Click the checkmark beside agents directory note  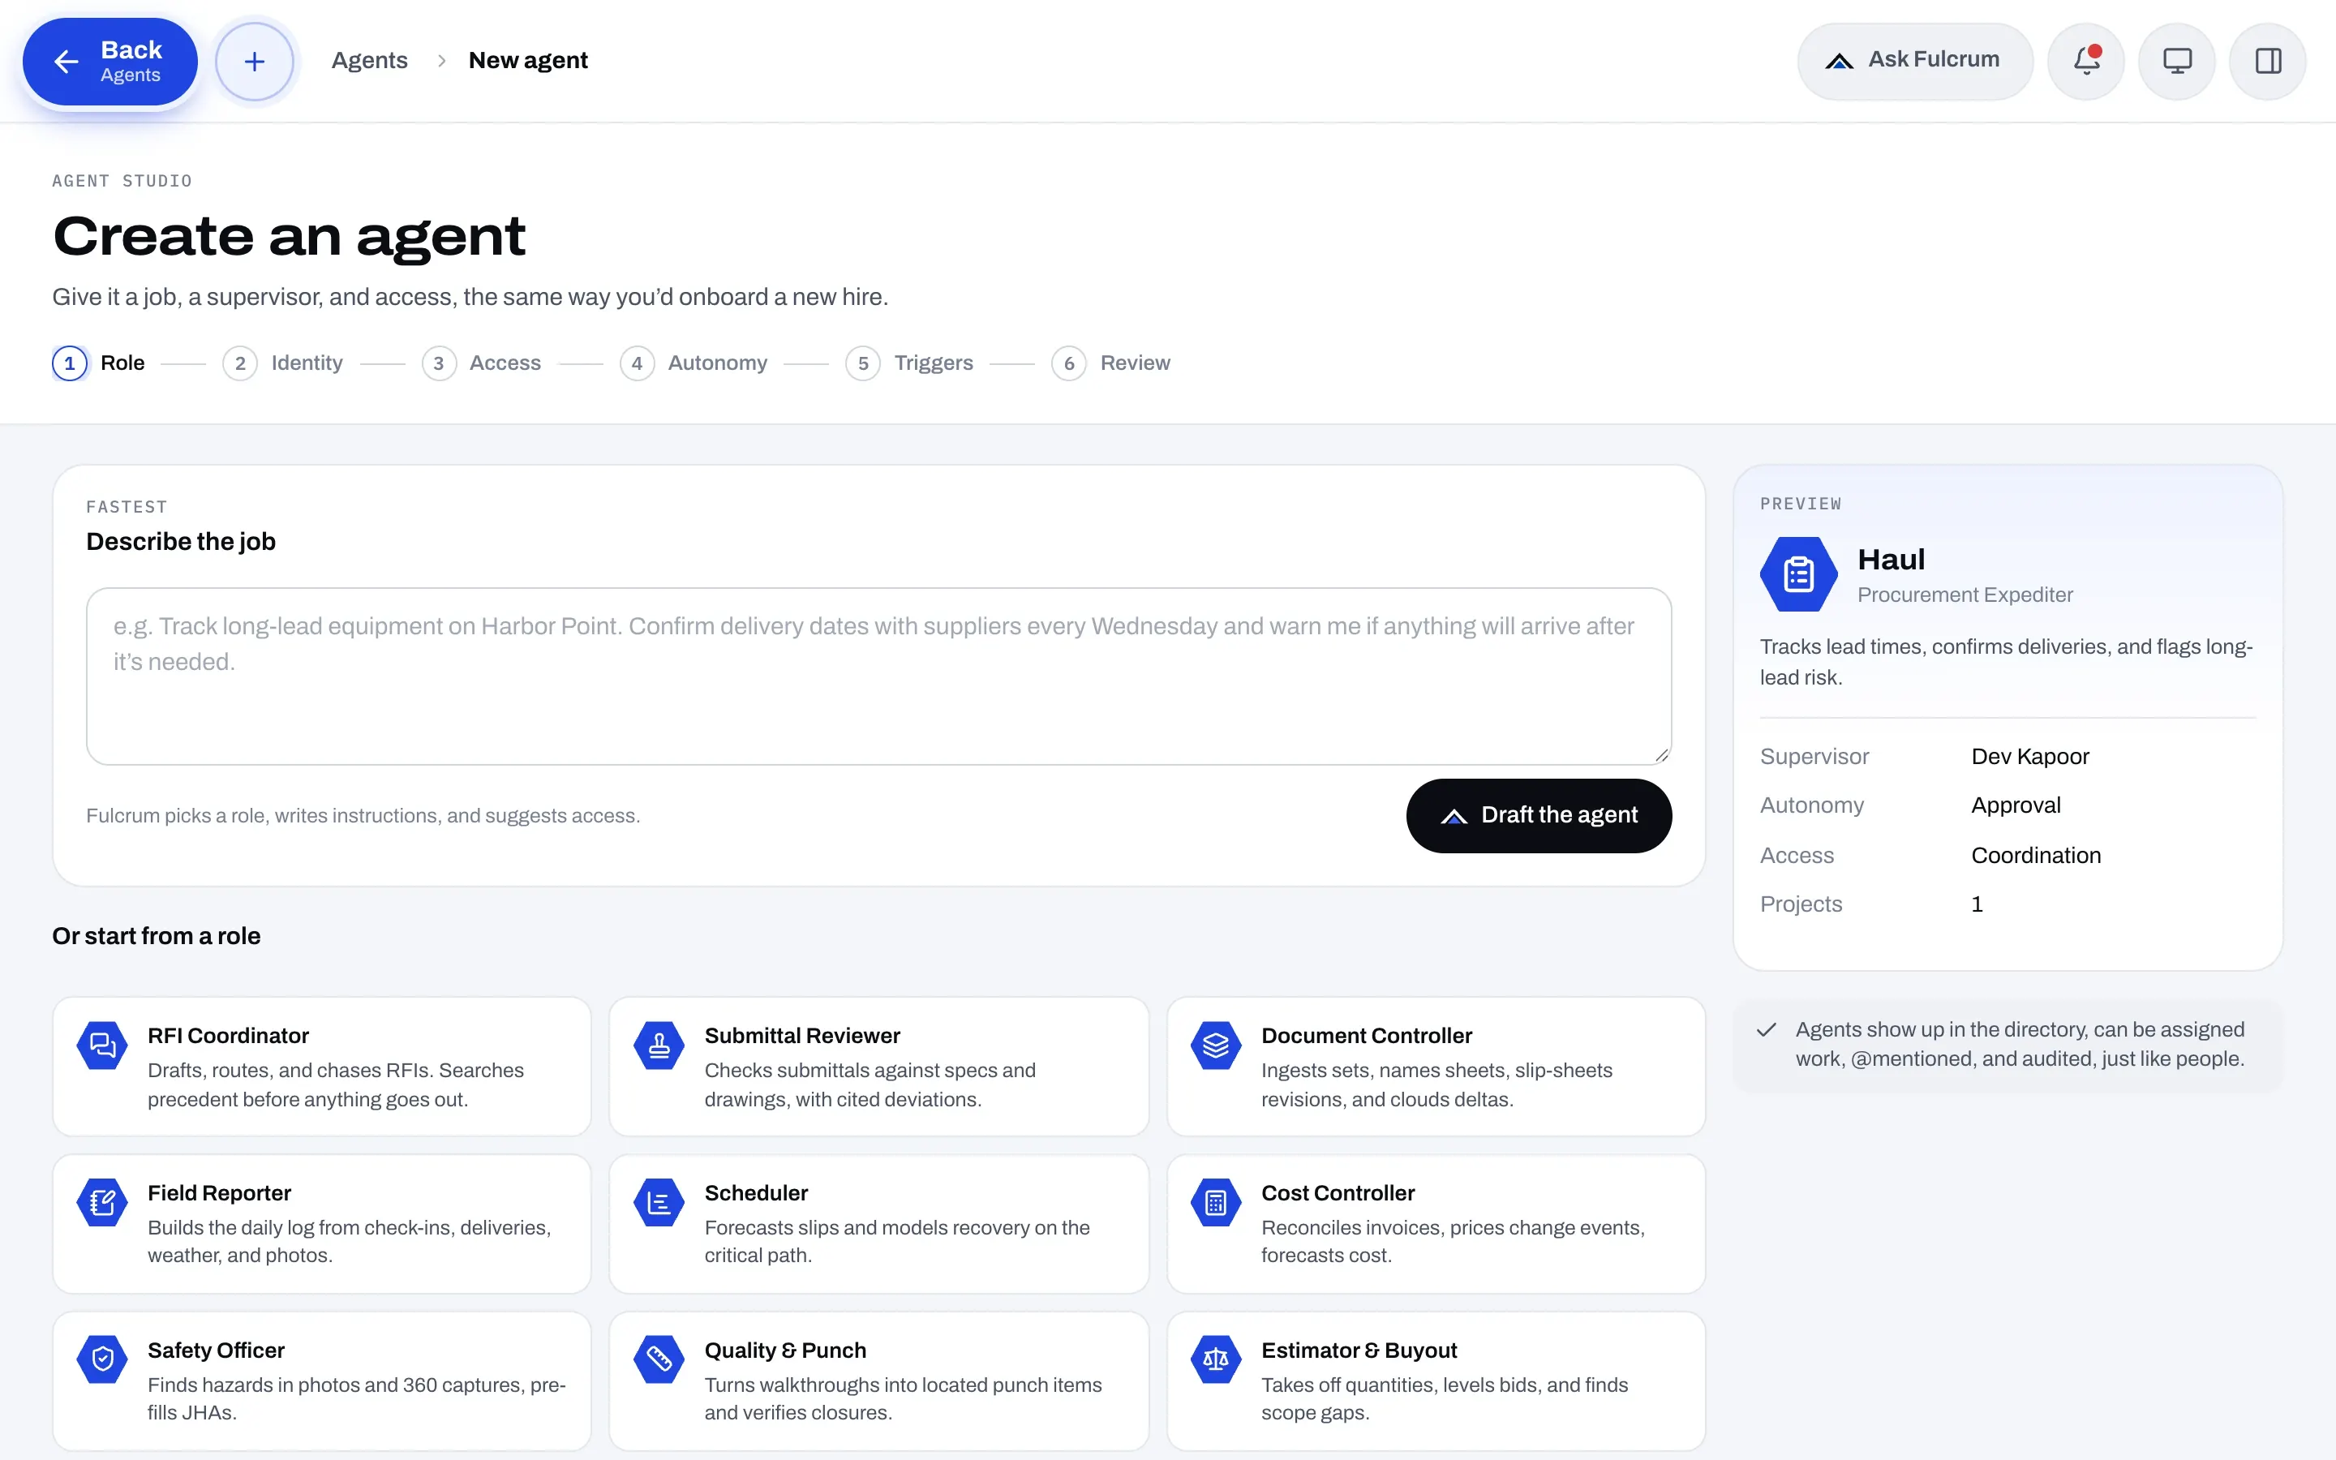coord(1767,1029)
